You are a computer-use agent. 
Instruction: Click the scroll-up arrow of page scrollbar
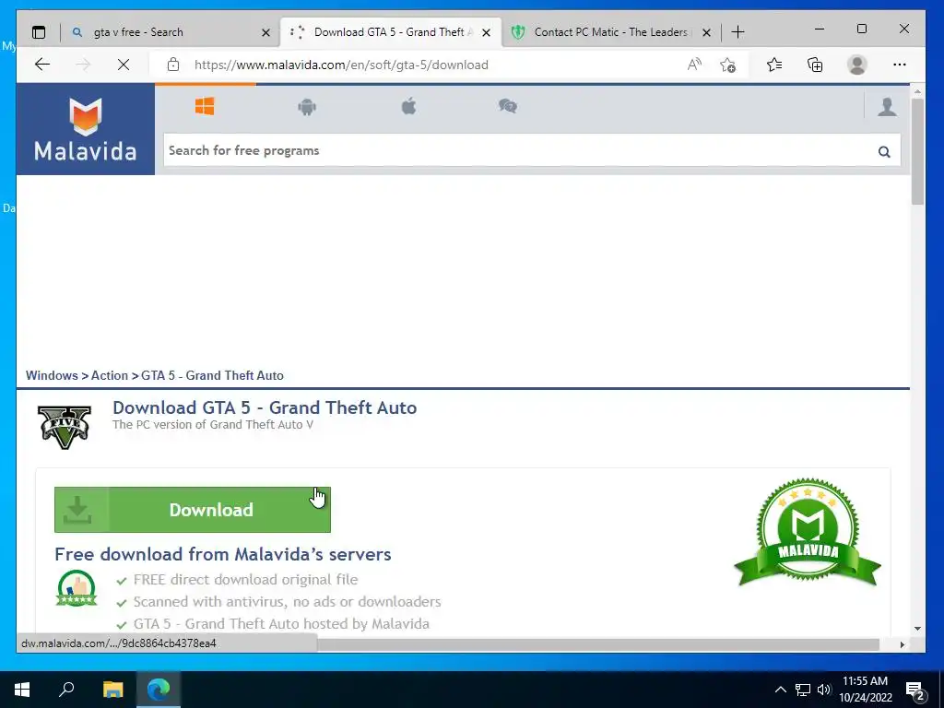[x=917, y=91]
